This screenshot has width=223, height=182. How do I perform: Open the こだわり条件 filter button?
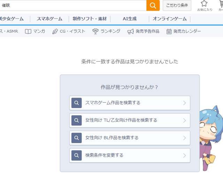click(177, 6)
